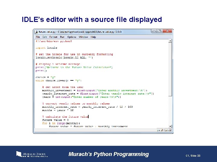This screenshot has height=162, width=217.
Task: Open the Edit menu
Action: click(45, 37)
